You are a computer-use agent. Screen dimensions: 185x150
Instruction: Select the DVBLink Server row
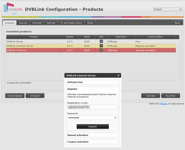91,41
